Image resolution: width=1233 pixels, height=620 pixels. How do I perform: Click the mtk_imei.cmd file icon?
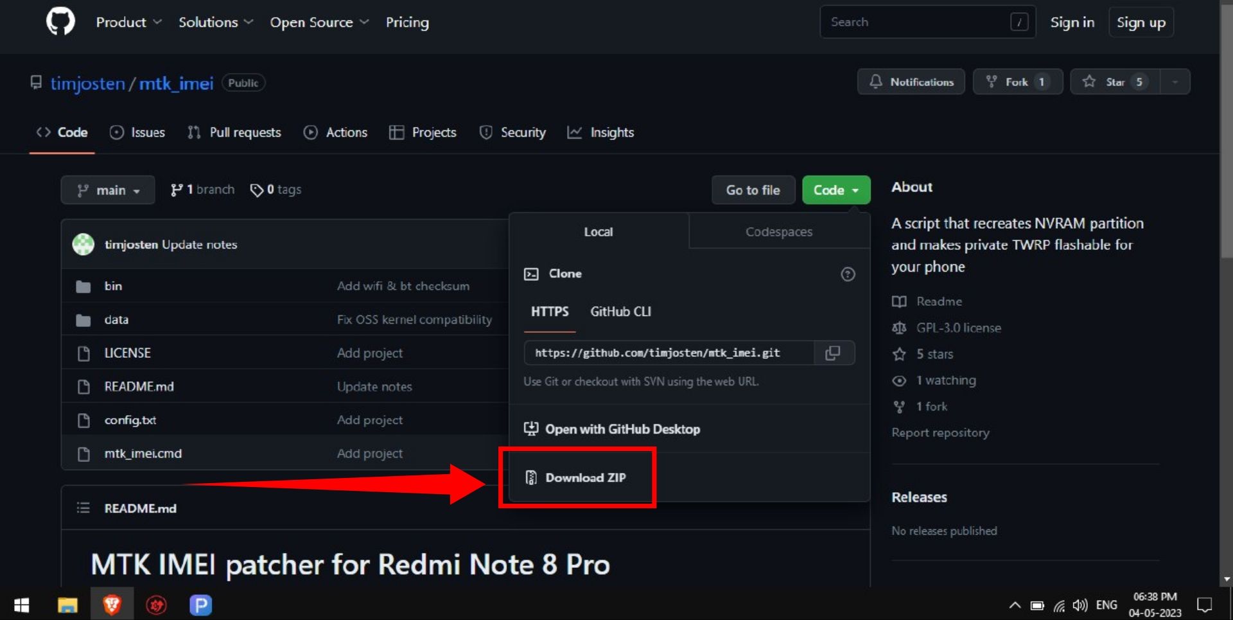83,454
